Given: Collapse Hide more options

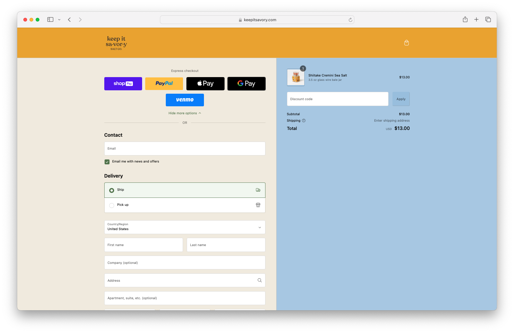Looking at the screenshot, I should (x=185, y=113).
